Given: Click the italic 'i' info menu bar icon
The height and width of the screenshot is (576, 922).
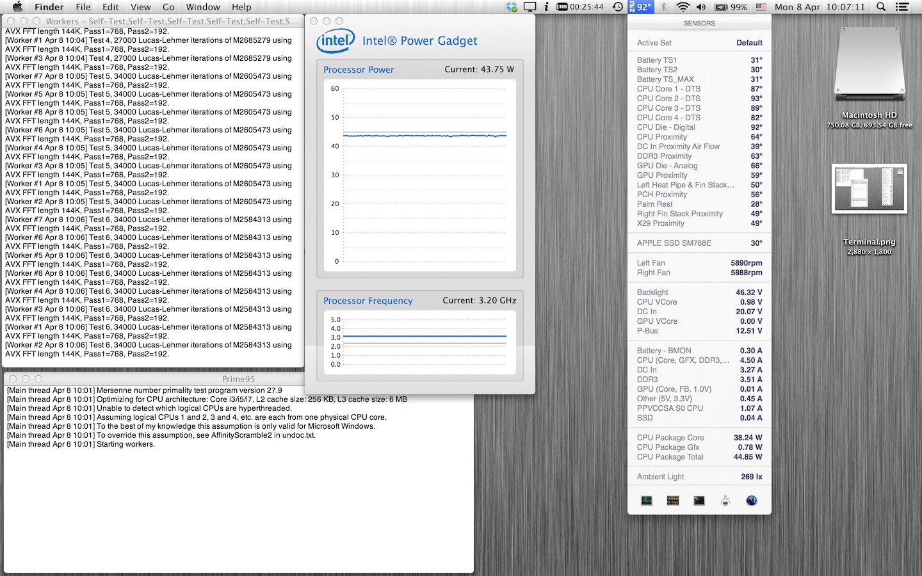Looking at the screenshot, I should point(546,7).
